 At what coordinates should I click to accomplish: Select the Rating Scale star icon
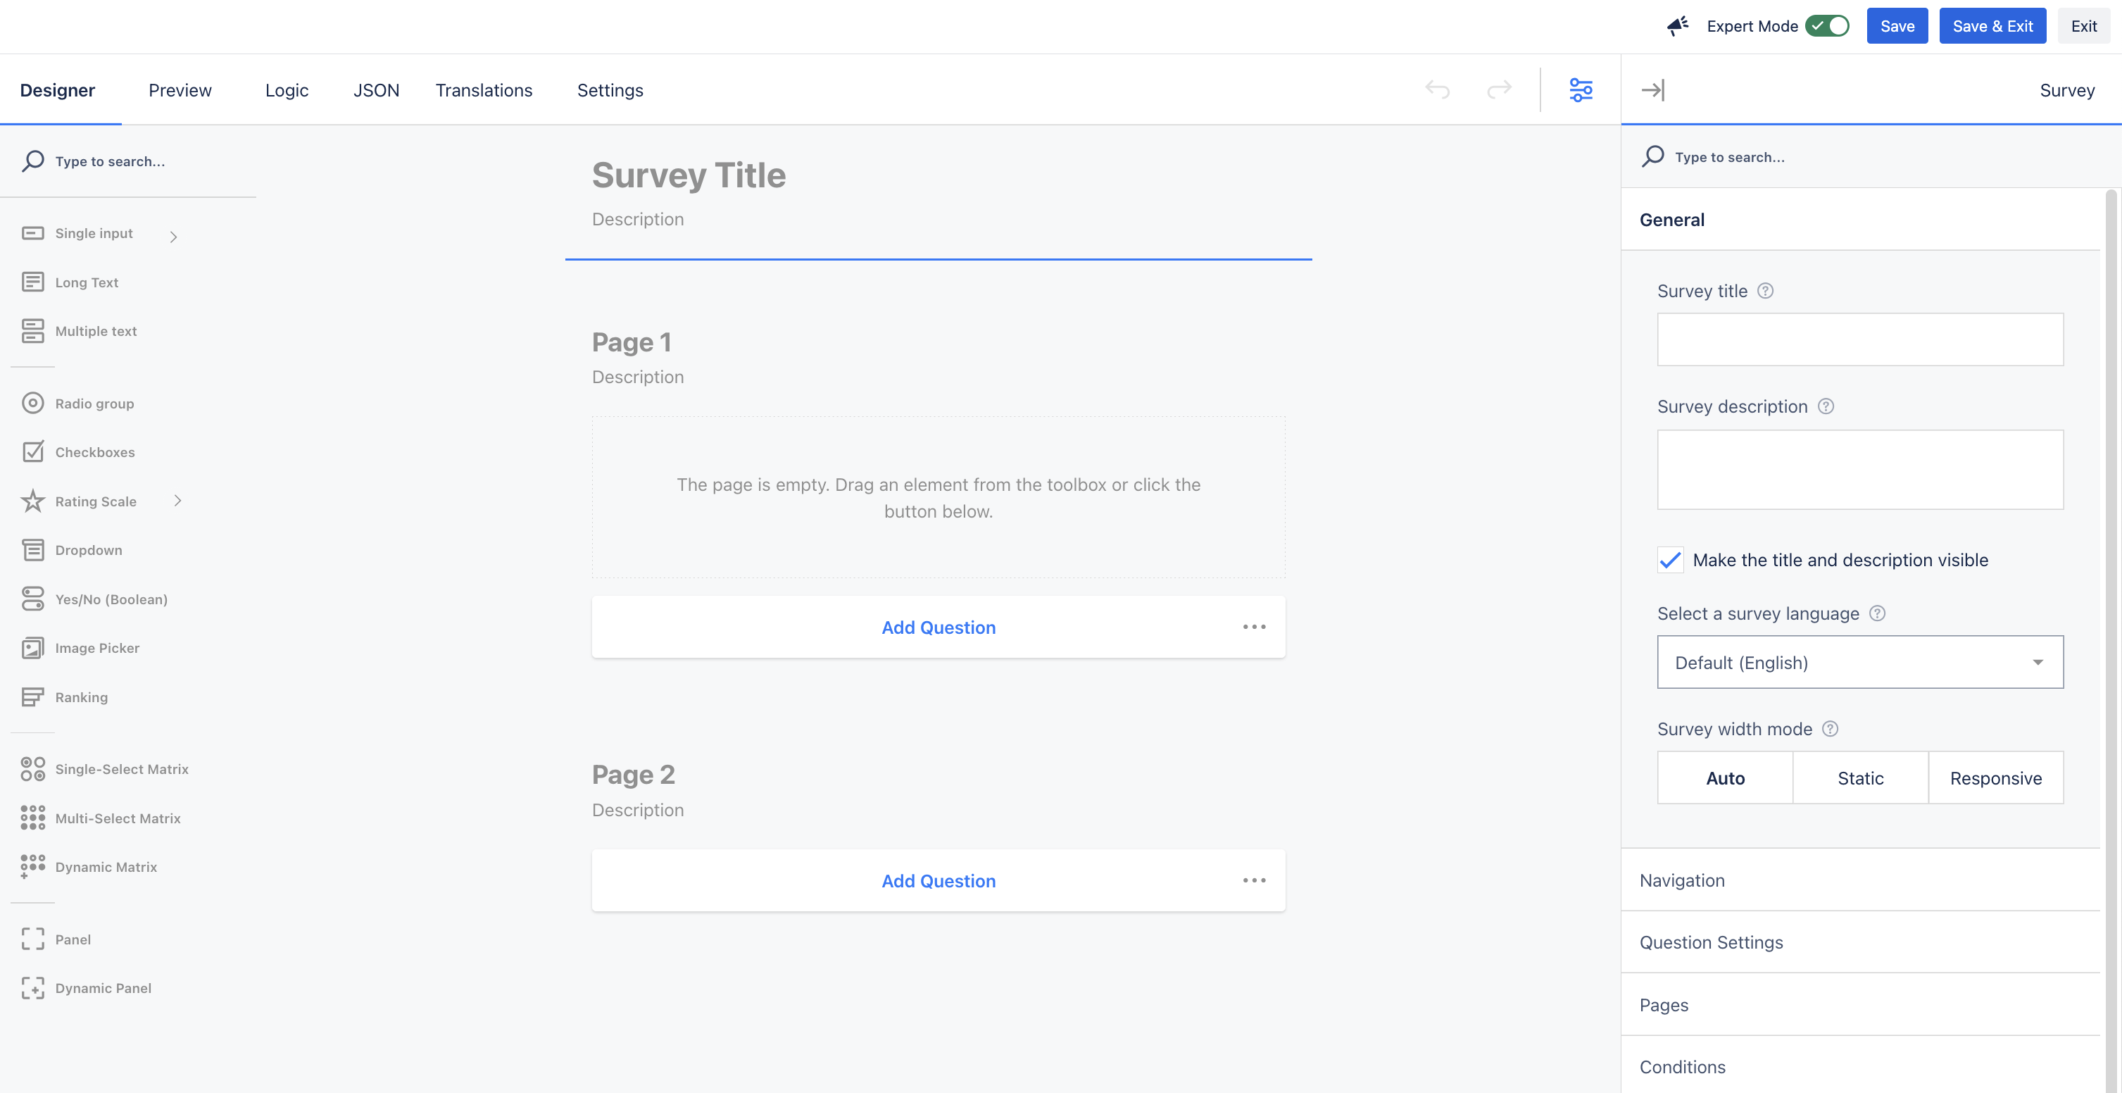pos(33,501)
